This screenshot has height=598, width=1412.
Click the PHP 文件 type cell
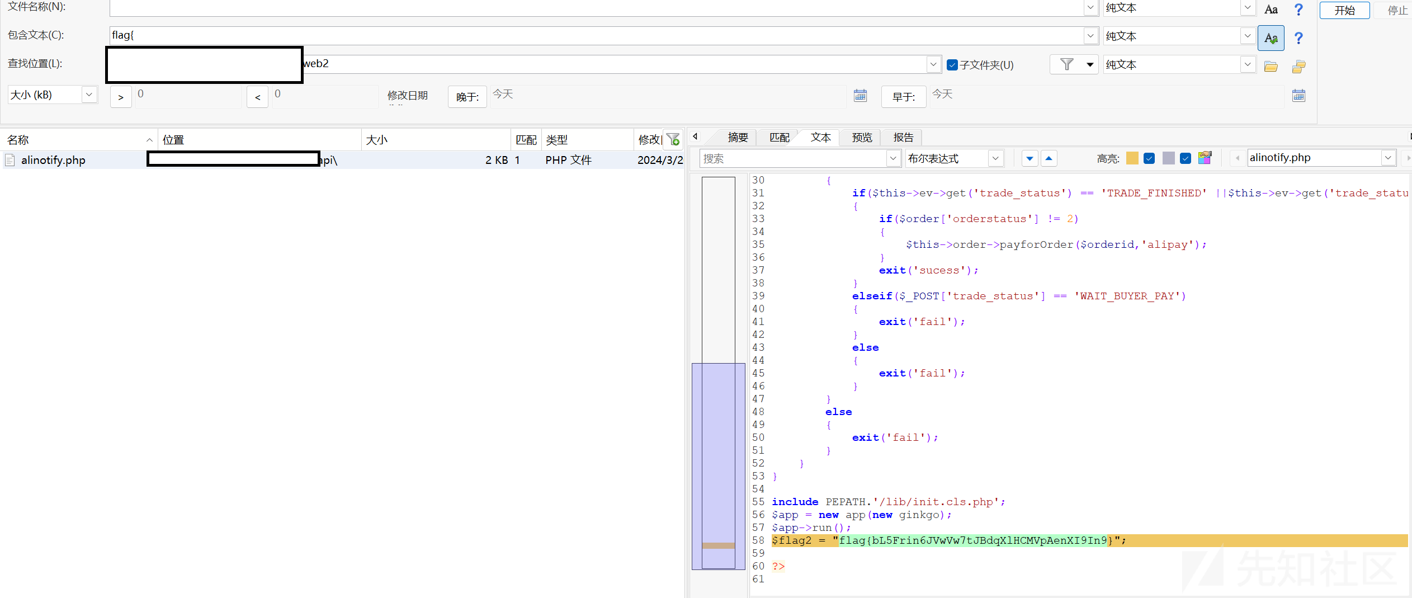568,160
